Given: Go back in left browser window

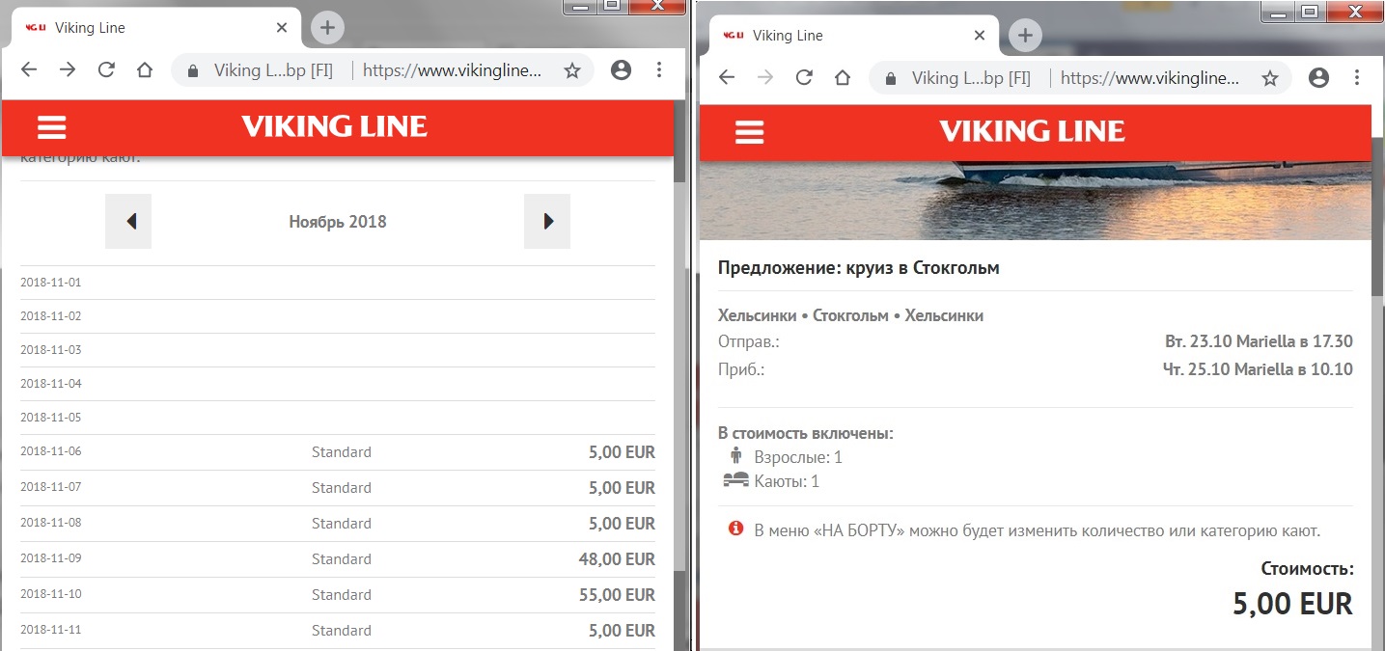Looking at the screenshot, I should point(29,69).
